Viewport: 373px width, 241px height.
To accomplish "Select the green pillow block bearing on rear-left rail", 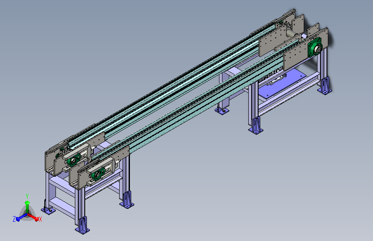I will pyautogui.click(x=73, y=160).
